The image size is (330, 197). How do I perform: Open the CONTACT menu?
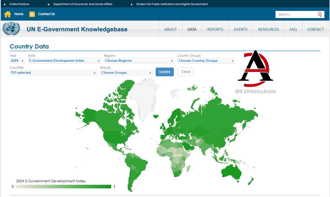[x=316, y=29]
